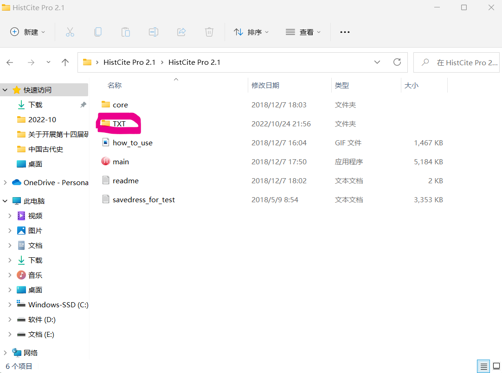502x373 pixels.
Task: Click the back navigation arrow
Action: (x=10, y=62)
